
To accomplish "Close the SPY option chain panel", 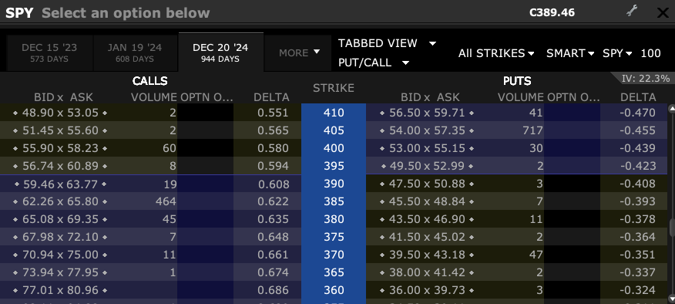I will click(x=663, y=12).
